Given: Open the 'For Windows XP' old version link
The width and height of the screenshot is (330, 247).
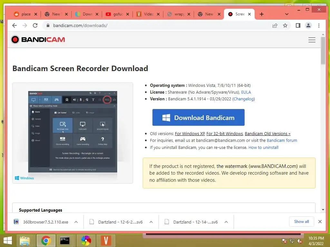Looking at the screenshot, I should 190,133.
